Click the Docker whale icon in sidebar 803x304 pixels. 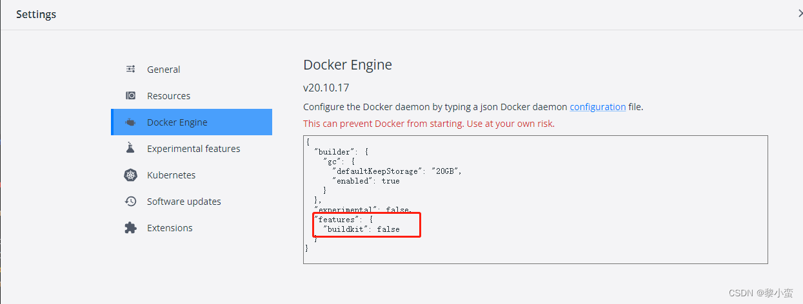tap(131, 122)
